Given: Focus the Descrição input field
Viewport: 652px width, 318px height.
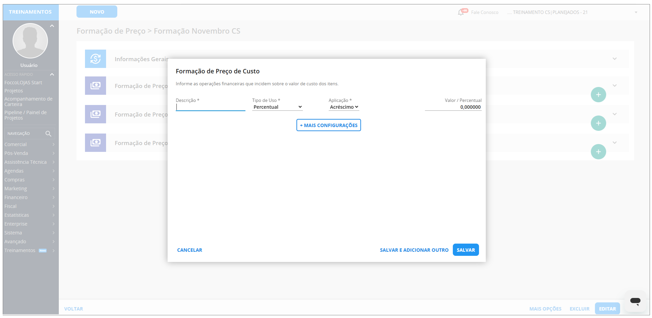Looking at the screenshot, I should [210, 107].
